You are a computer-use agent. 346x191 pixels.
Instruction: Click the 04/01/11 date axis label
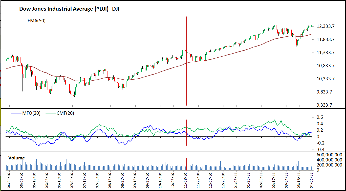click(x=312, y=180)
